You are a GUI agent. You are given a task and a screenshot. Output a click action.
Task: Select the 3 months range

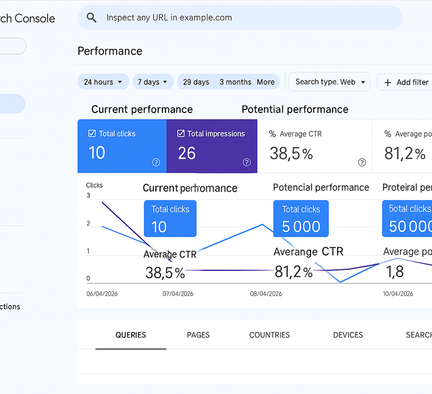click(x=235, y=82)
